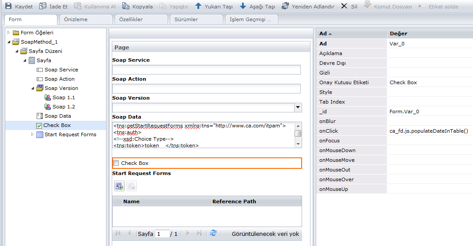The image size is (473, 246).
Task: Expand the Start Request Forms node
Action: 33,134
